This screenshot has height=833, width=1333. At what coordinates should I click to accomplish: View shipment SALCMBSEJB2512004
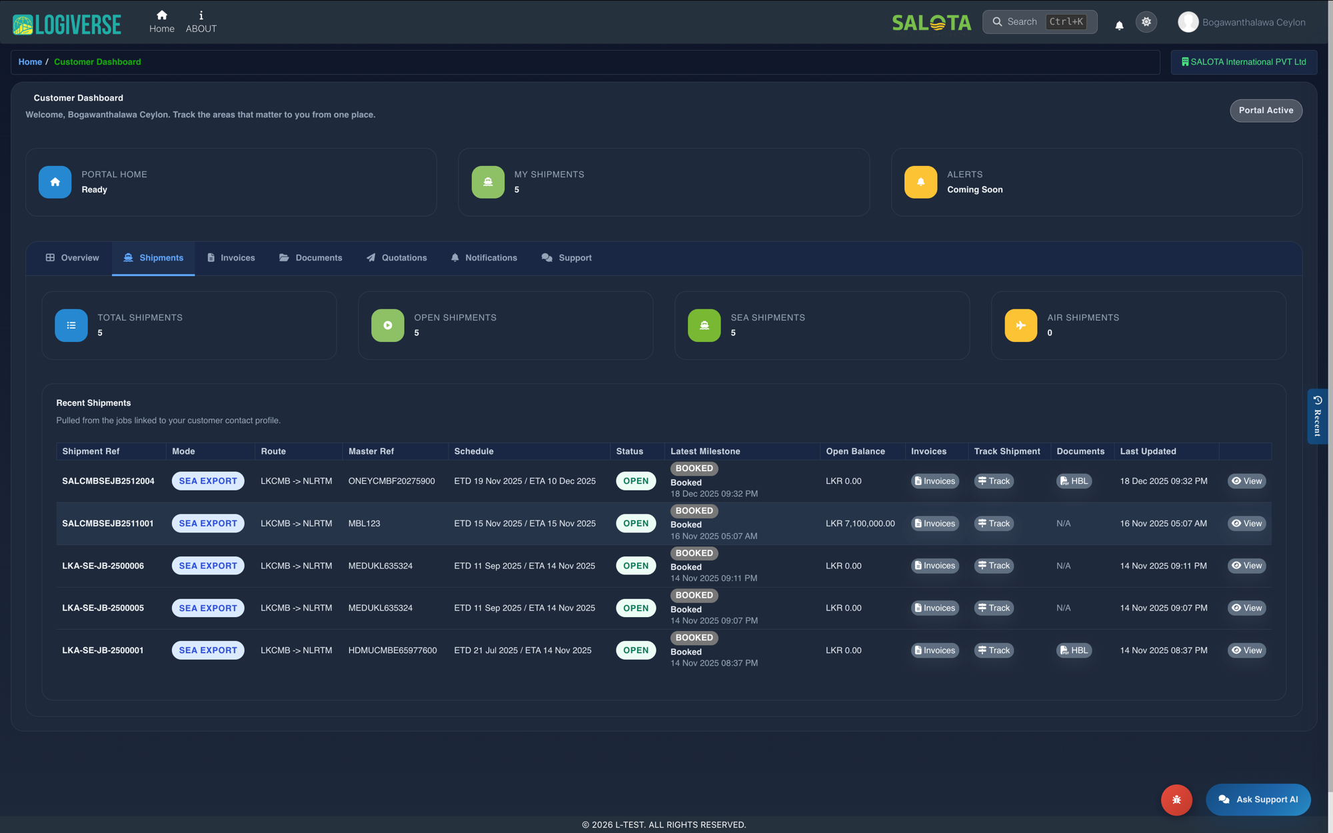click(x=1246, y=481)
